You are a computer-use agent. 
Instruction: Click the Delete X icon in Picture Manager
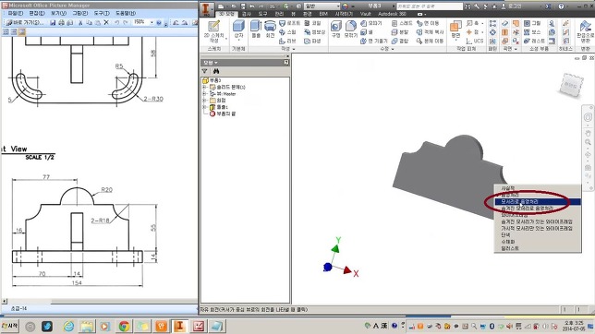click(106, 23)
